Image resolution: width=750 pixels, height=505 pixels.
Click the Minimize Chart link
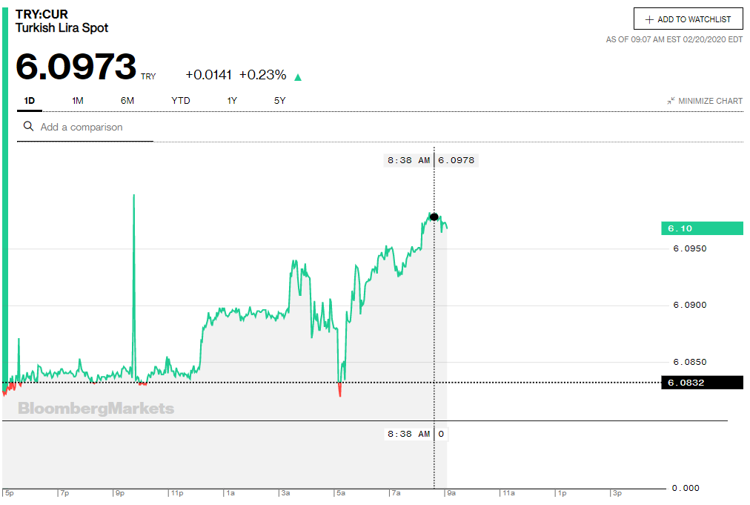[x=710, y=101]
